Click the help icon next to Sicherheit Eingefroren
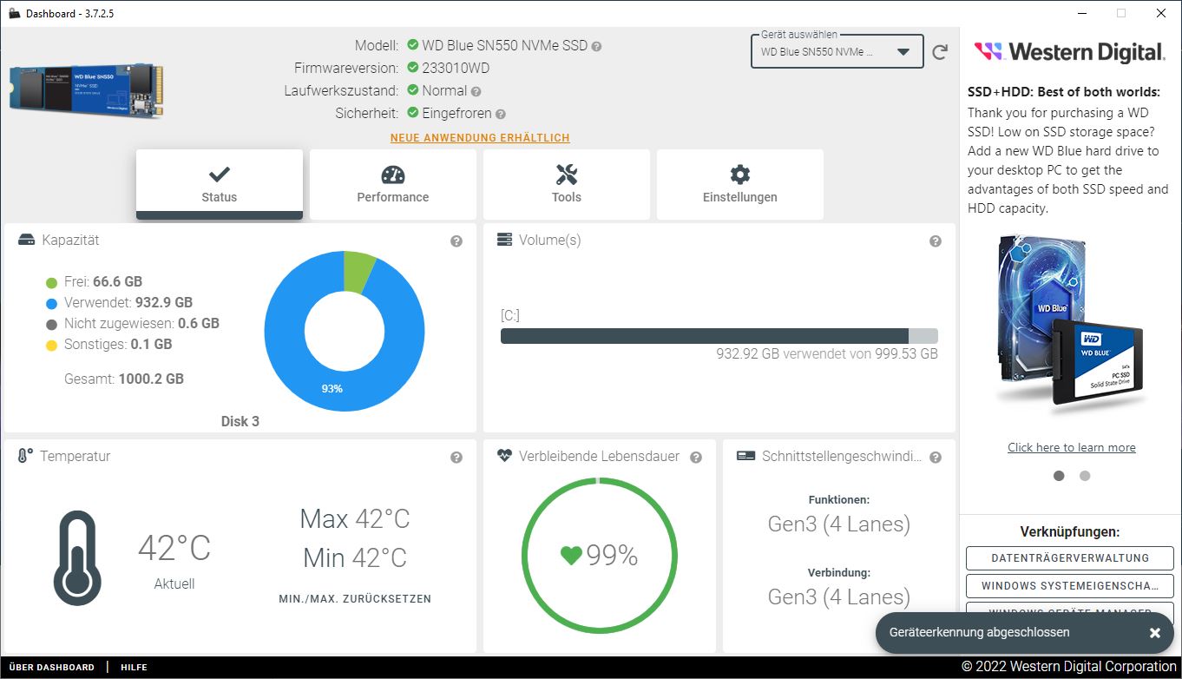The width and height of the screenshot is (1182, 679). (501, 114)
